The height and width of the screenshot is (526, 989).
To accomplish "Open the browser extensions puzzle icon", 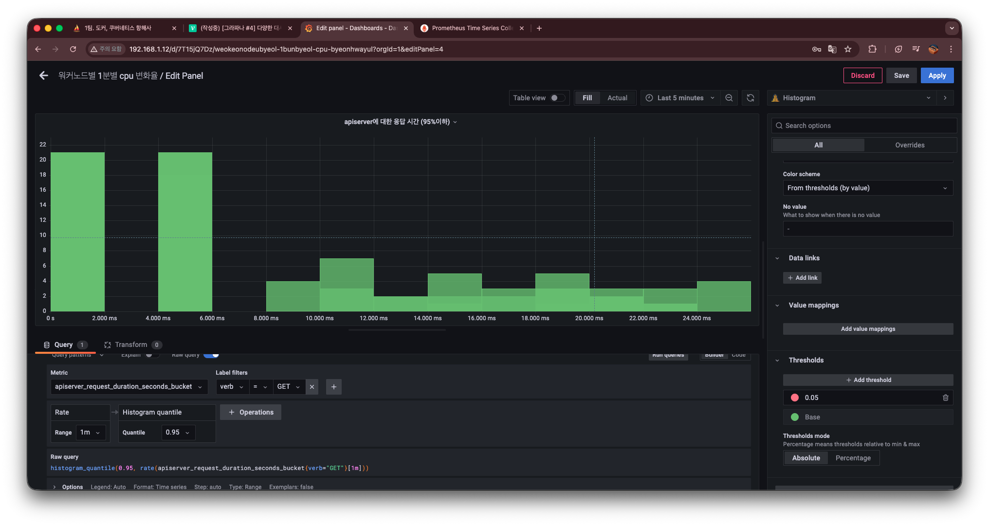I will pyautogui.click(x=872, y=49).
